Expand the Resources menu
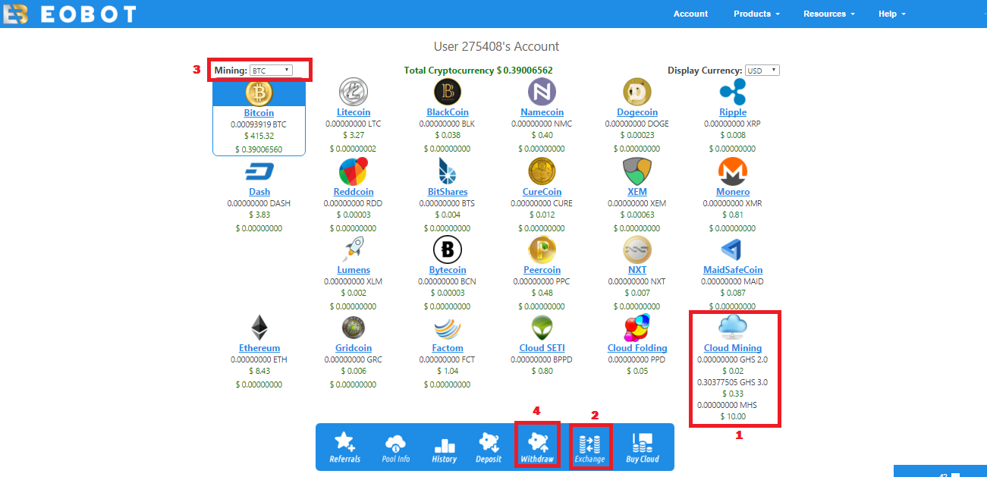 [x=828, y=14]
